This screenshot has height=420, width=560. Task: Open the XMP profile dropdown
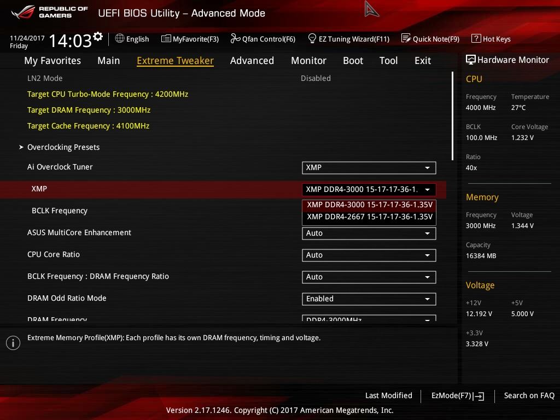(x=369, y=190)
